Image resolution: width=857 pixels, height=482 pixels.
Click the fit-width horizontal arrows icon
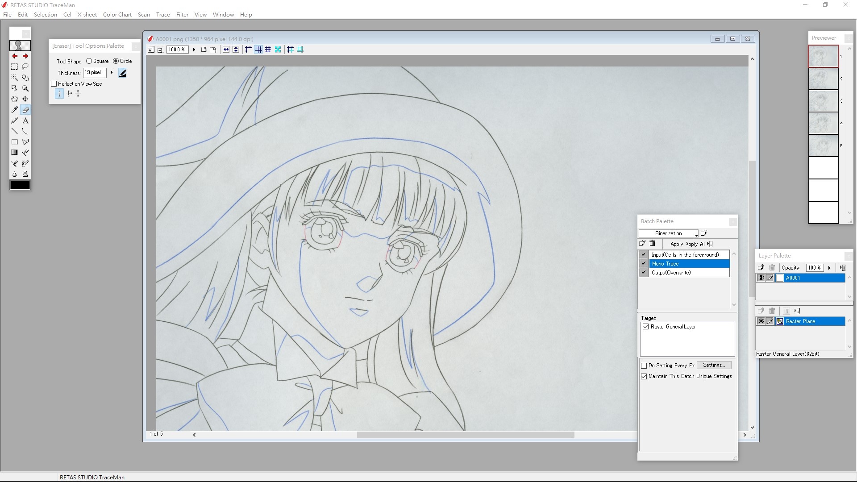[x=226, y=50]
